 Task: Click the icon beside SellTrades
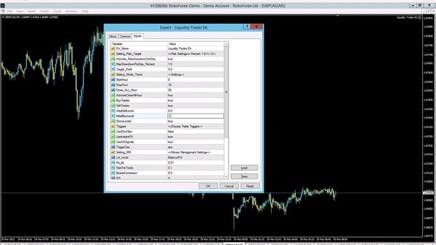pyautogui.click(x=113, y=105)
